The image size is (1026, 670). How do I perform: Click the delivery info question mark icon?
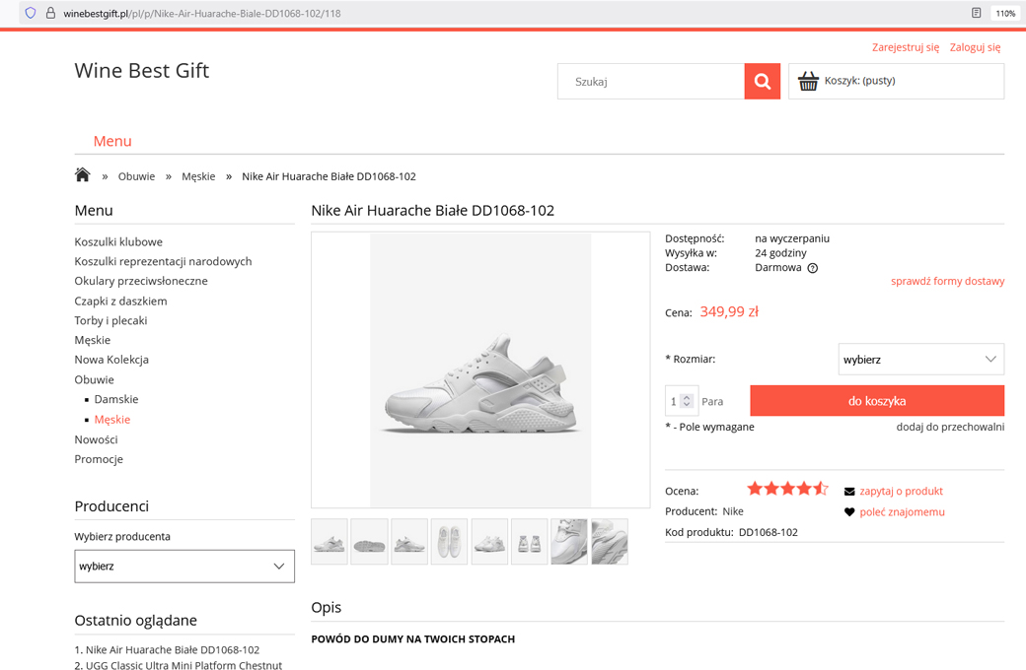point(813,268)
